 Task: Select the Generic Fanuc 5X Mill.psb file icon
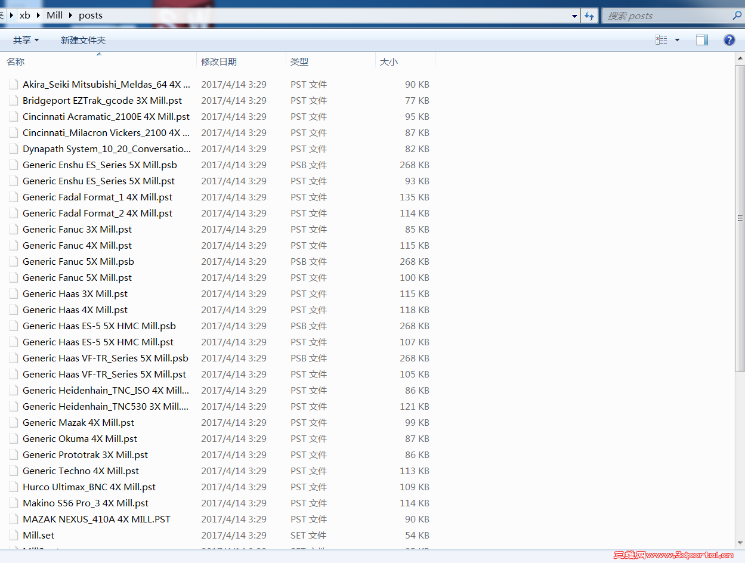coord(13,261)
